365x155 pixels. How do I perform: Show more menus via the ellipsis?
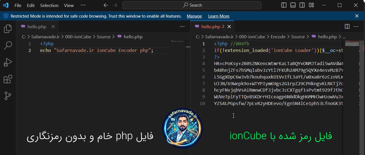tap(83, 5)
